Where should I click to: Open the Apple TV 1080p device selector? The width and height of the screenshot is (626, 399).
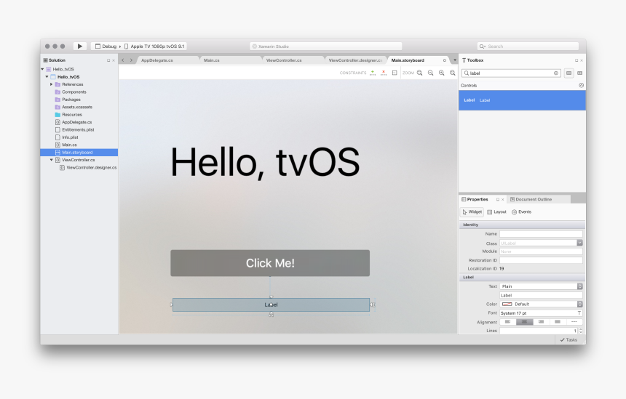[154, 47]
